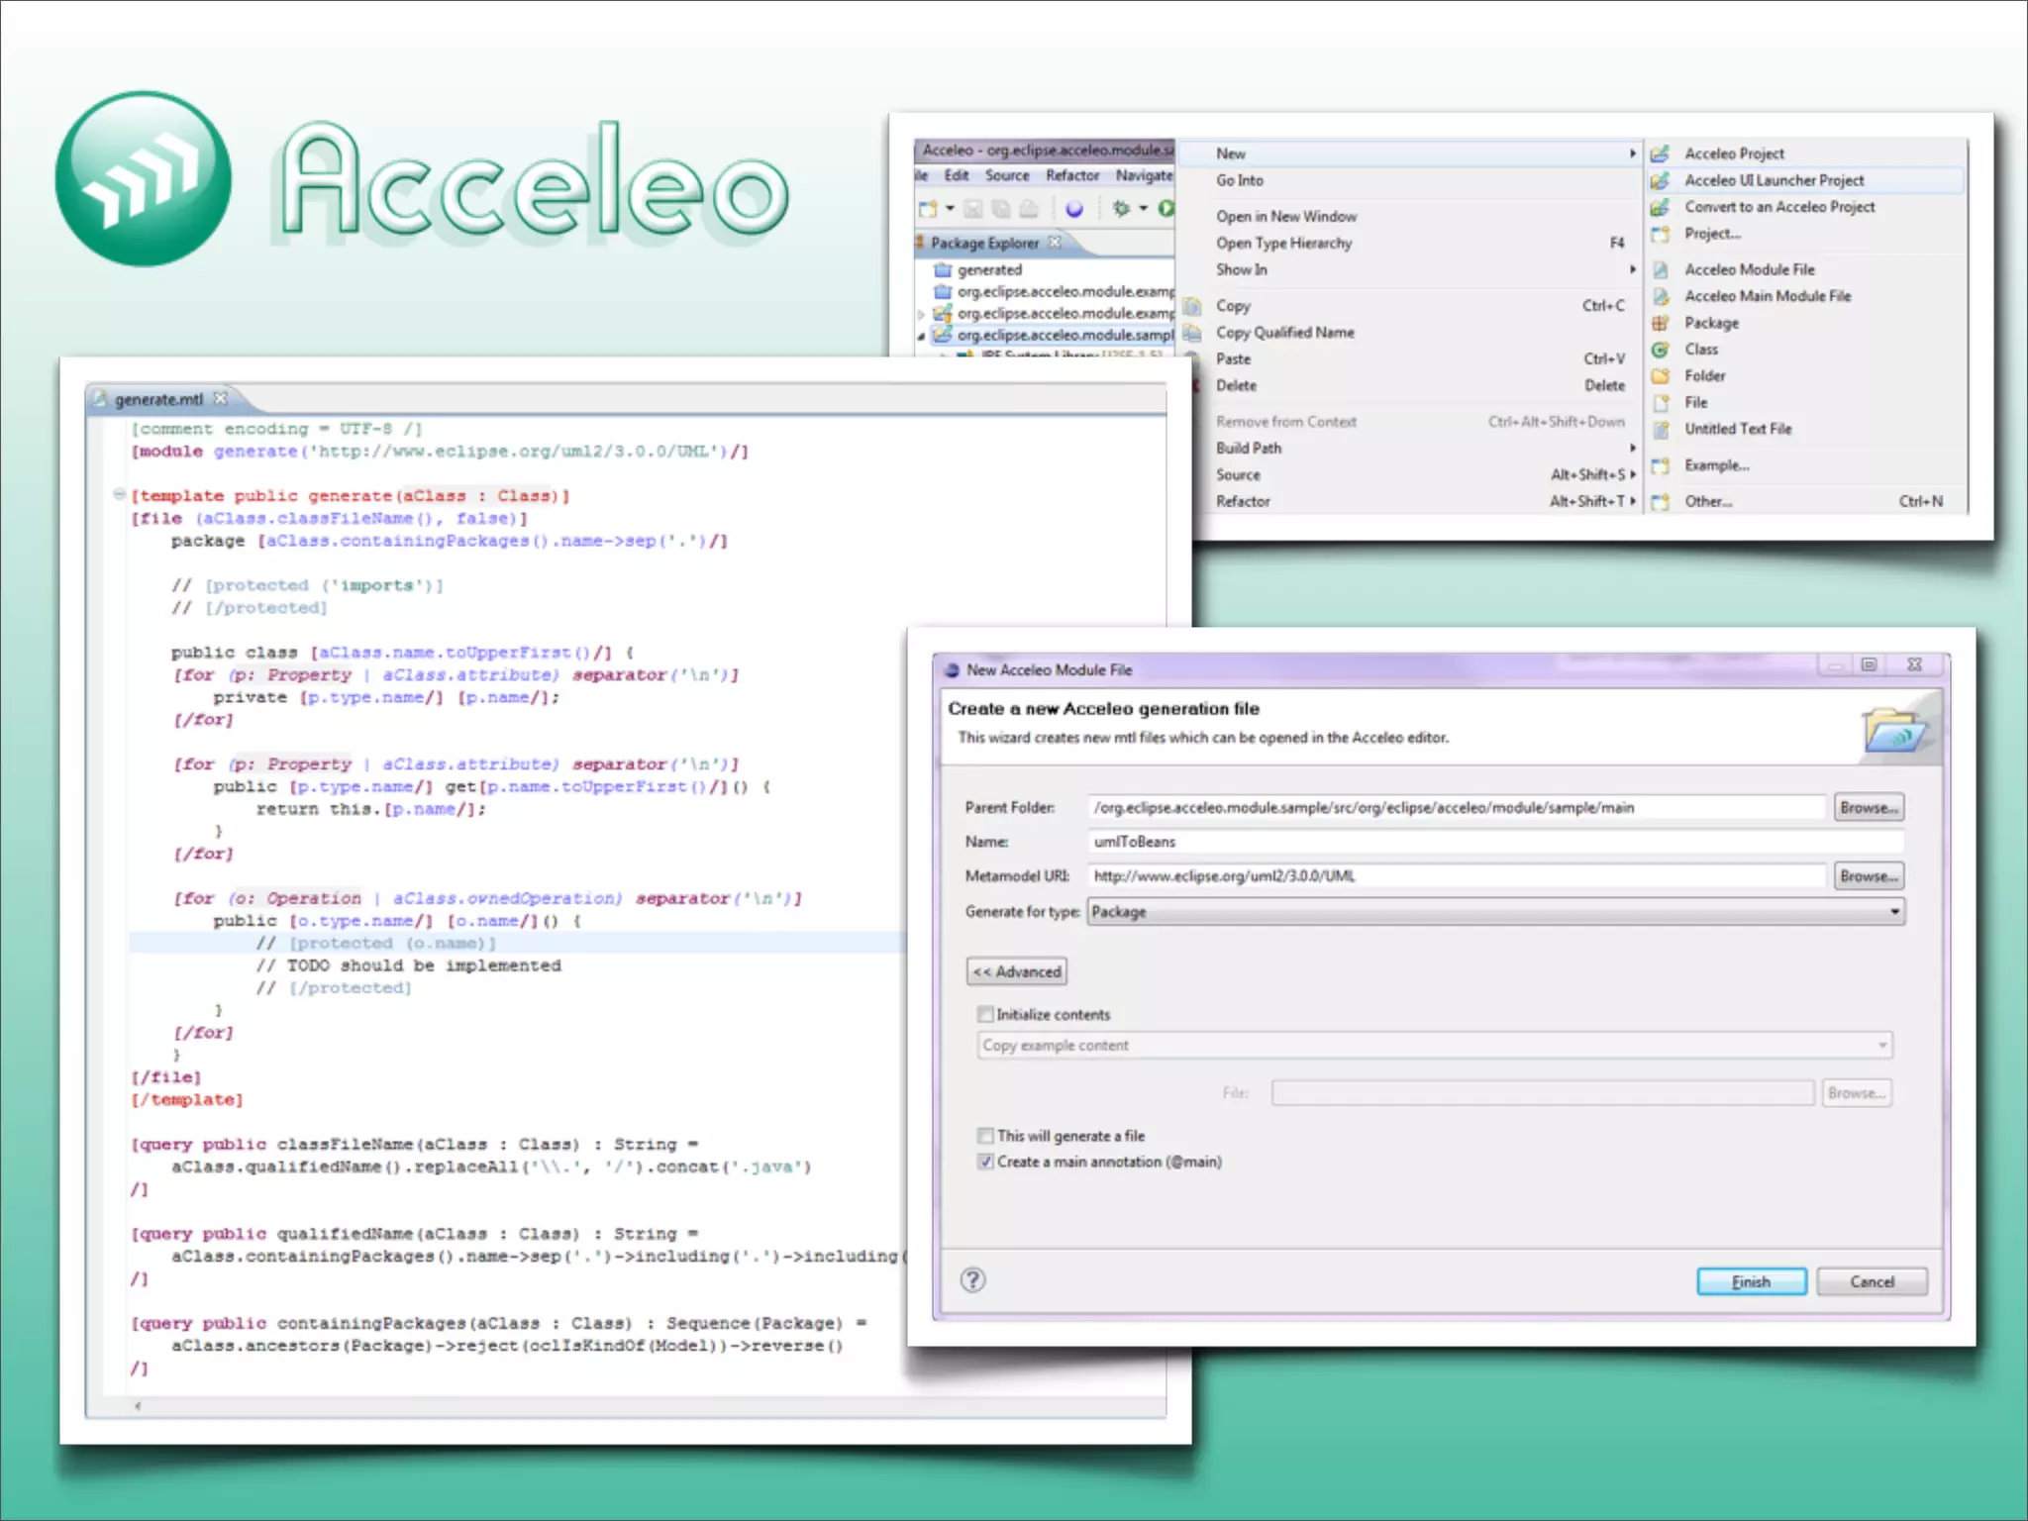Screen dimensions: 2028x1521
Task: Click the Acceleo UI Launcher Project icon
Action: [x=1660, y=180]
